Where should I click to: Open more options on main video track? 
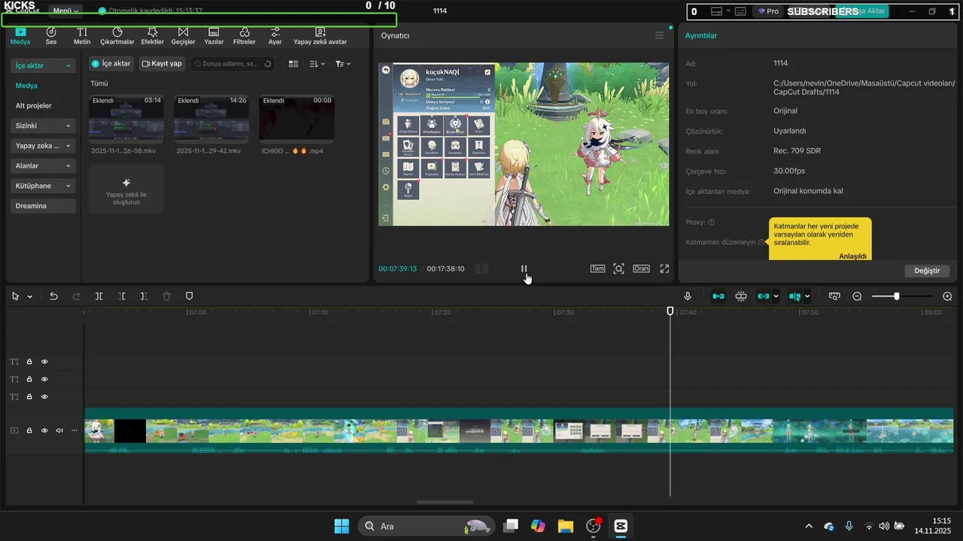pos(74,431)
